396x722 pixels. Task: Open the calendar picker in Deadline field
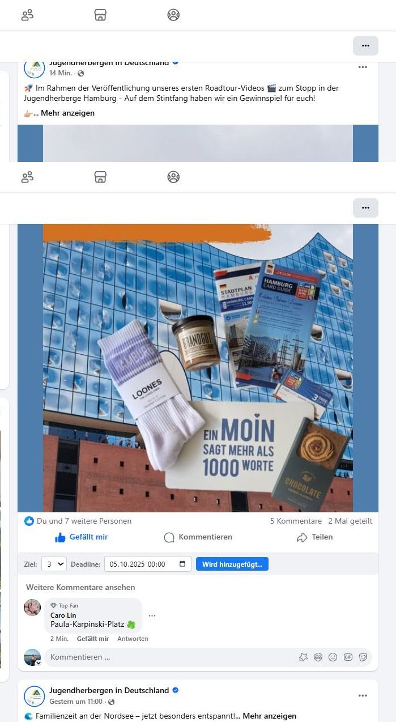(182, 564)
